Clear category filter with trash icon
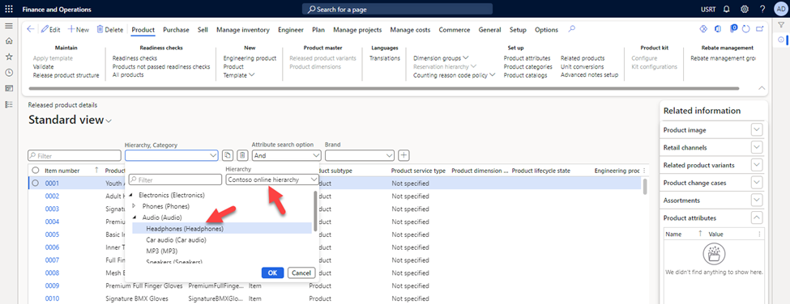790x304 pixels. 243,155
